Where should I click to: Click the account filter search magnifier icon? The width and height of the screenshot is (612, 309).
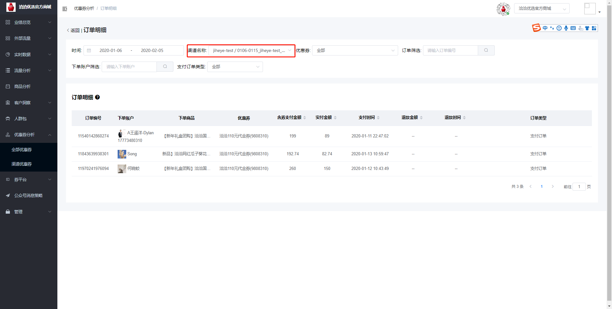[165, 67]
